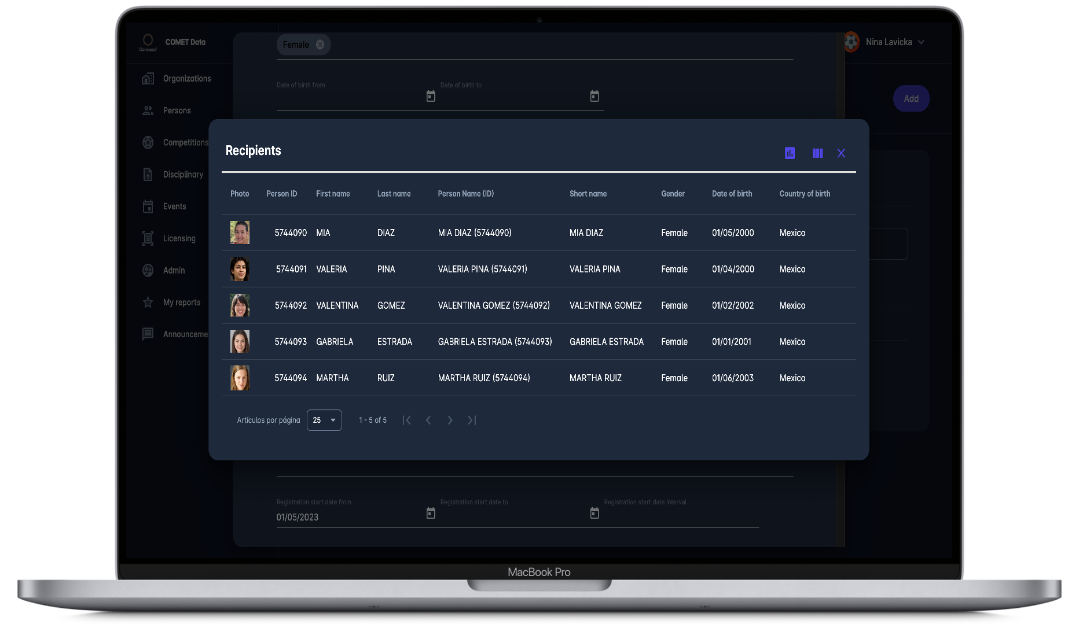Open the items per page dropdown
The image size is (1079, 635).
coord(324,420)
